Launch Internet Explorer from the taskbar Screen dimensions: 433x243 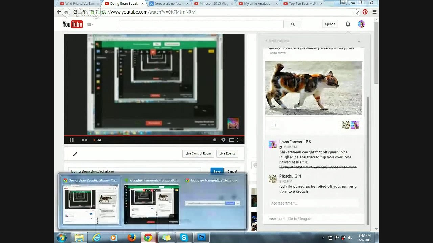(97, 238)
